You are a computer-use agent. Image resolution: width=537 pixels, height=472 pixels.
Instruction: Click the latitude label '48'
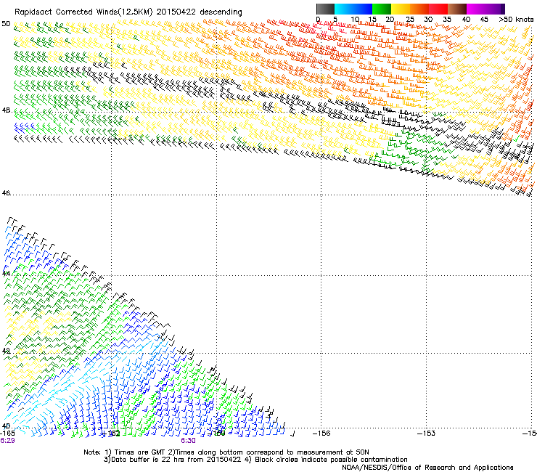(x=6, y=110)
